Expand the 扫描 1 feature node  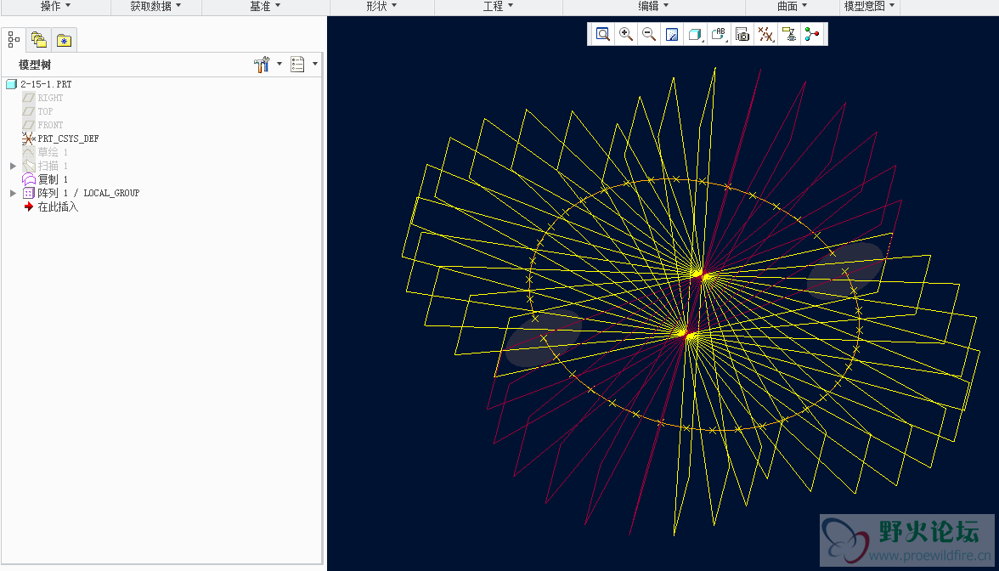(x=13, y=166)
